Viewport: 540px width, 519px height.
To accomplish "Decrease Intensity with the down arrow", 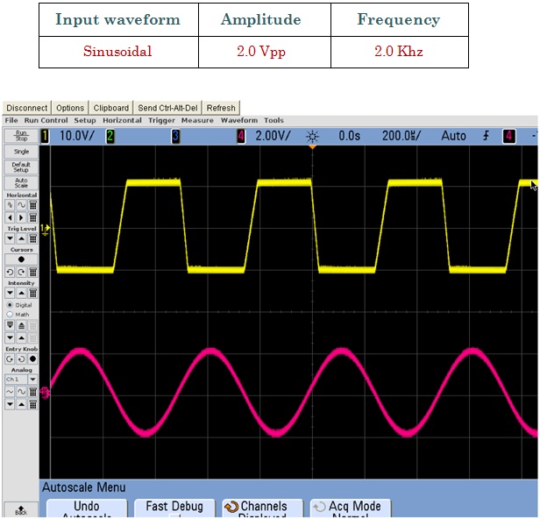I will coord(10,293).
